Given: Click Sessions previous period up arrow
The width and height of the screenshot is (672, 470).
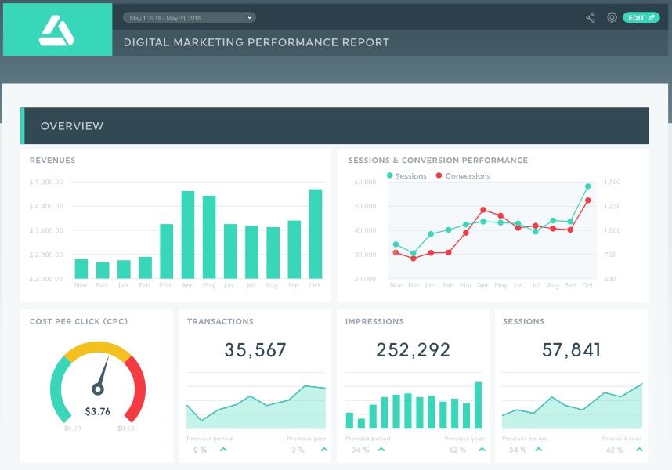Looking at the screenshot, I should pos(539,450).
